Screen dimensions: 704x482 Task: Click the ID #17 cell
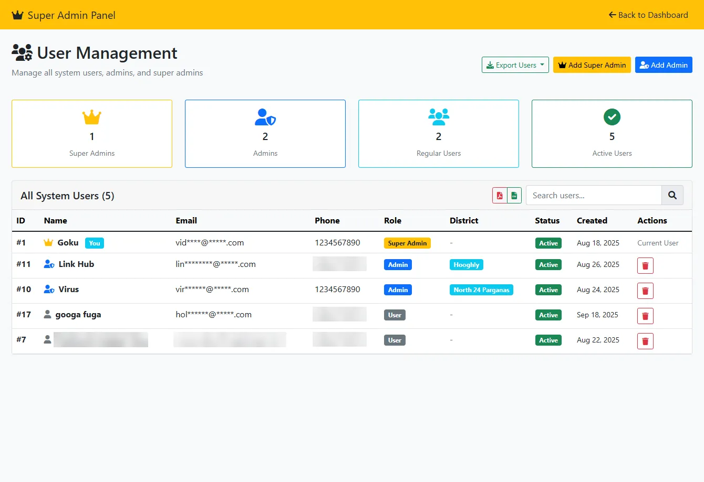(24, 315)
